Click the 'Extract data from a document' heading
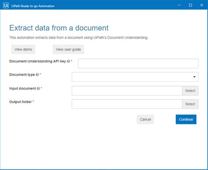 (x=59, y=28)
